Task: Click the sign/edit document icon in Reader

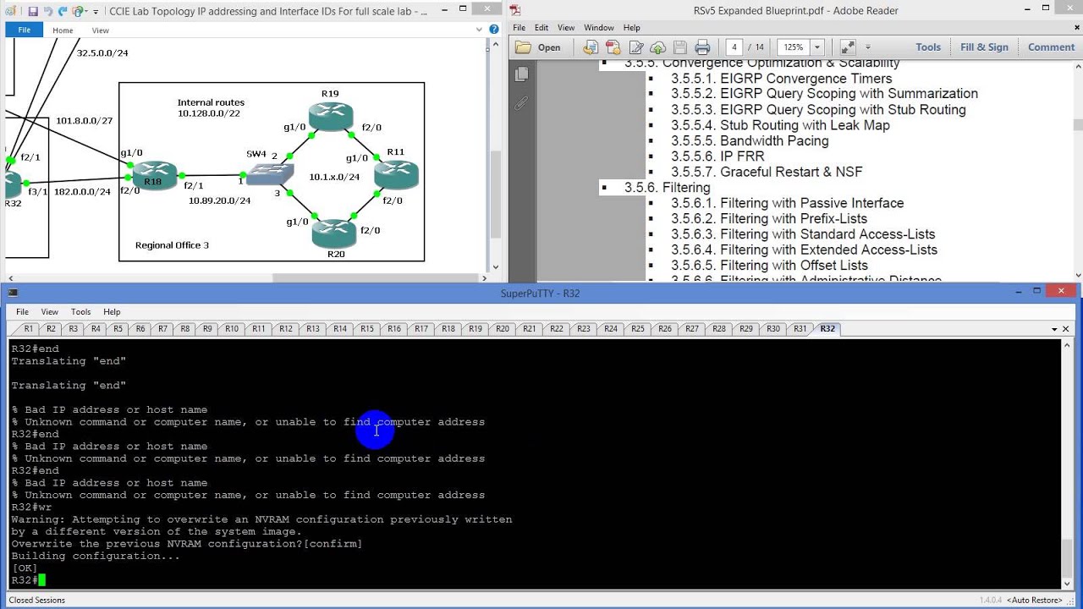Action: pos(635,47)
